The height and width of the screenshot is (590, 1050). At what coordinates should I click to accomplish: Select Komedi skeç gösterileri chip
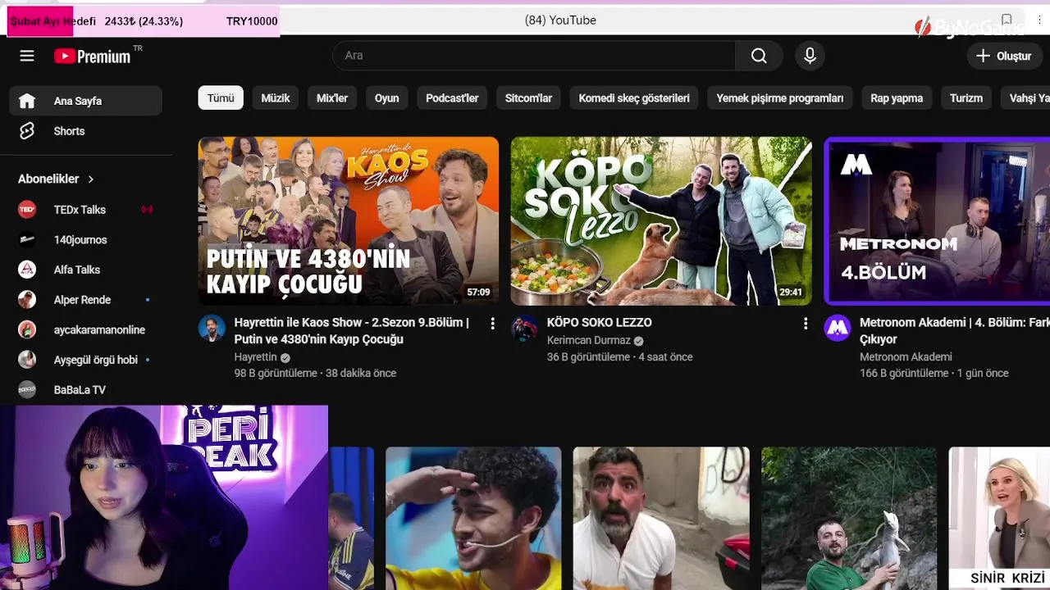coord(634,98)
